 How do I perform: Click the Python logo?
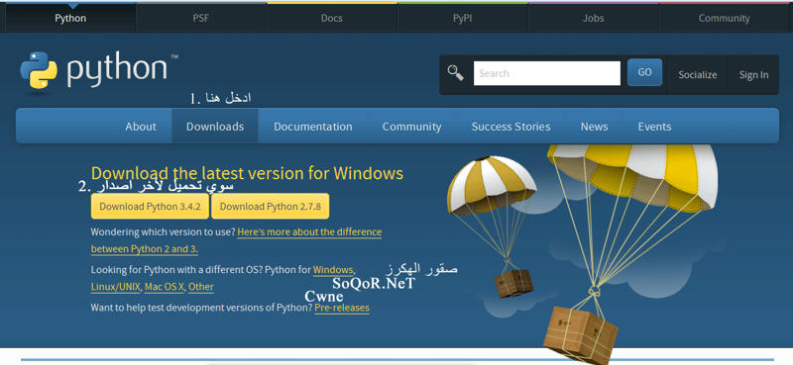[99, 70]
